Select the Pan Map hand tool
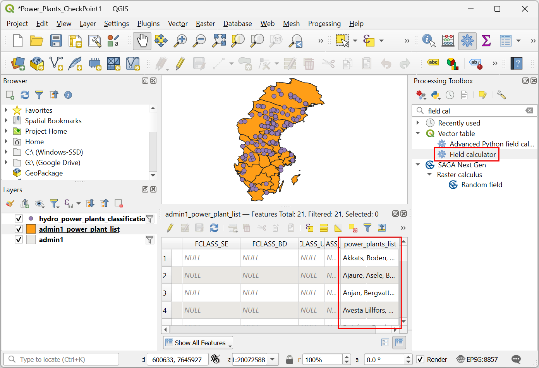Image resolution: width=539 pixels, height=368 pixels. point(142,41)
